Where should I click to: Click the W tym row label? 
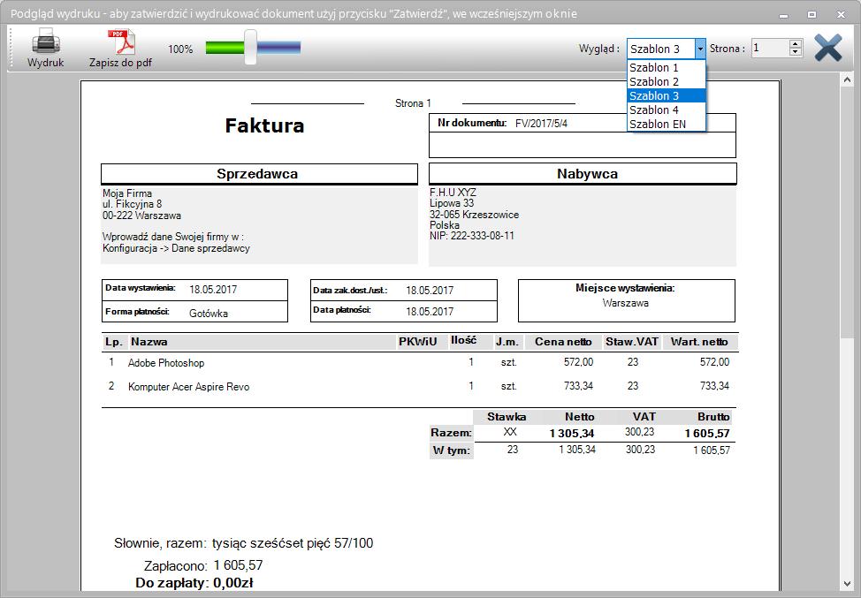(451, 450)
